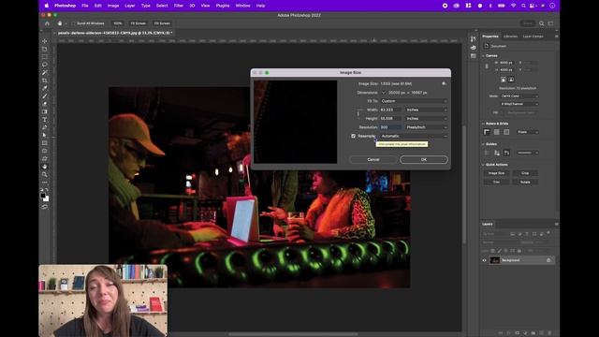
Task: Click the Rotate quick action button
Action: (525, 182)
